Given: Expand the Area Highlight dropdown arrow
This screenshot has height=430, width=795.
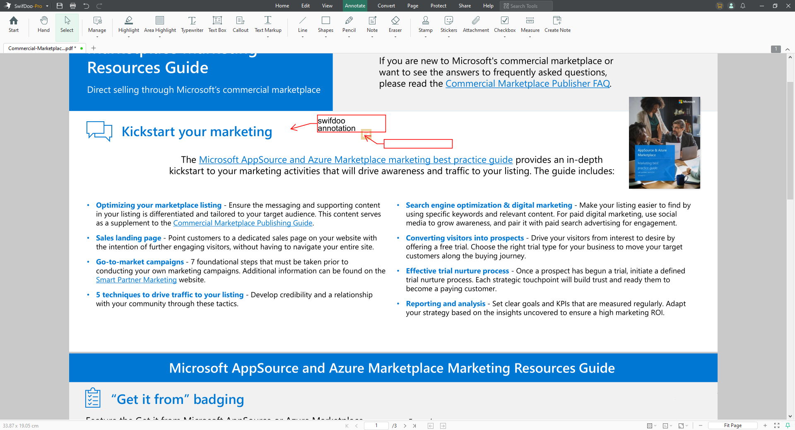Looking at the screenshot, I should click(x=160, y=37).
